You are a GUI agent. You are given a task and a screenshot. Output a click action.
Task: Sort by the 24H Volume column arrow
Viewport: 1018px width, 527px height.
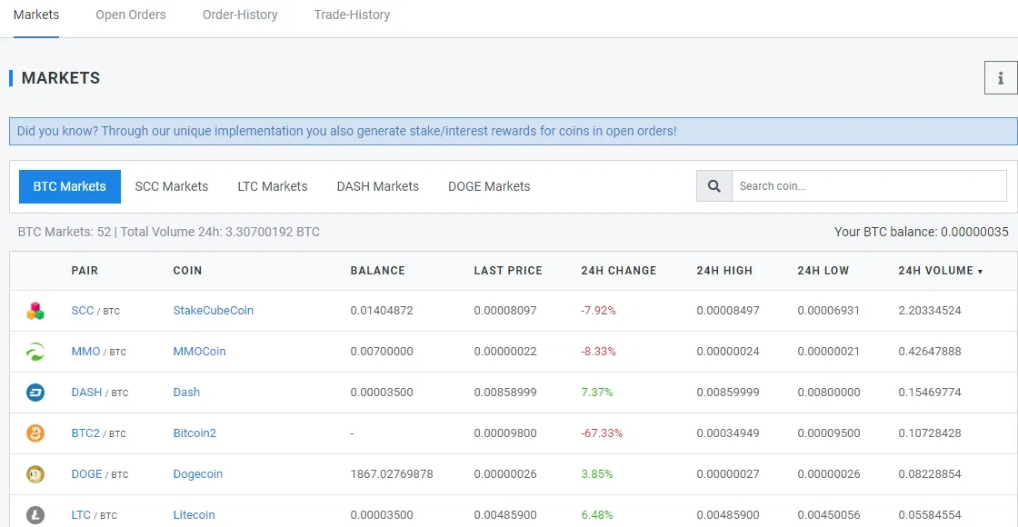(981, 272)
